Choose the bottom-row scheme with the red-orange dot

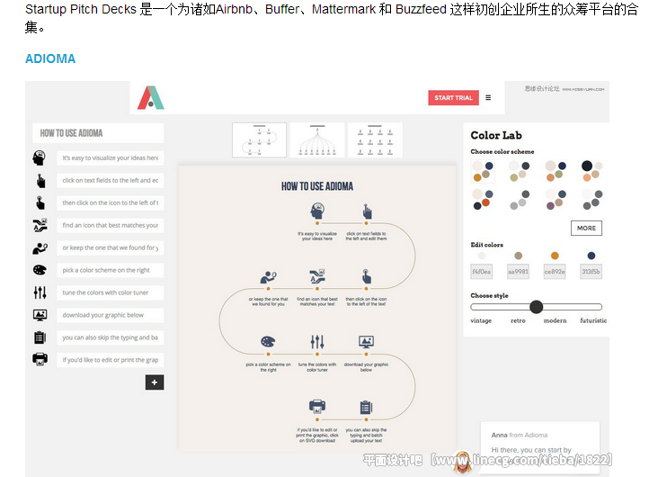pyautogui.click(x=483, y=199)
